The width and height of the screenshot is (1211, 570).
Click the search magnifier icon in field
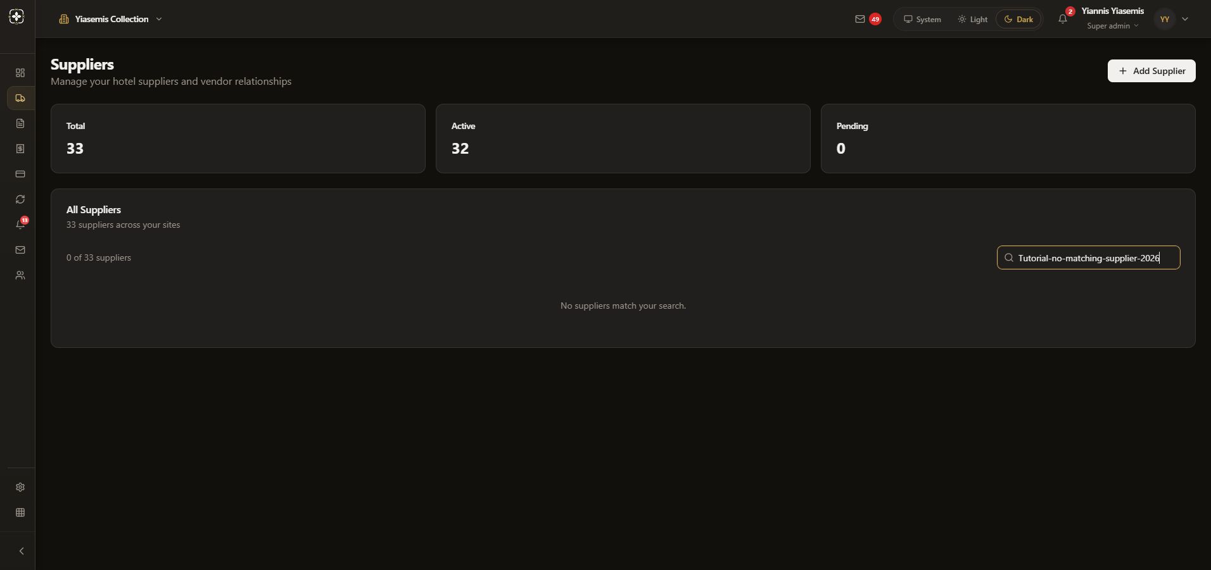[1009, 257]
